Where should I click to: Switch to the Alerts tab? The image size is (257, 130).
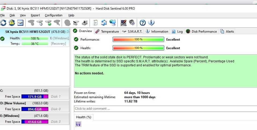click(227, 31)
